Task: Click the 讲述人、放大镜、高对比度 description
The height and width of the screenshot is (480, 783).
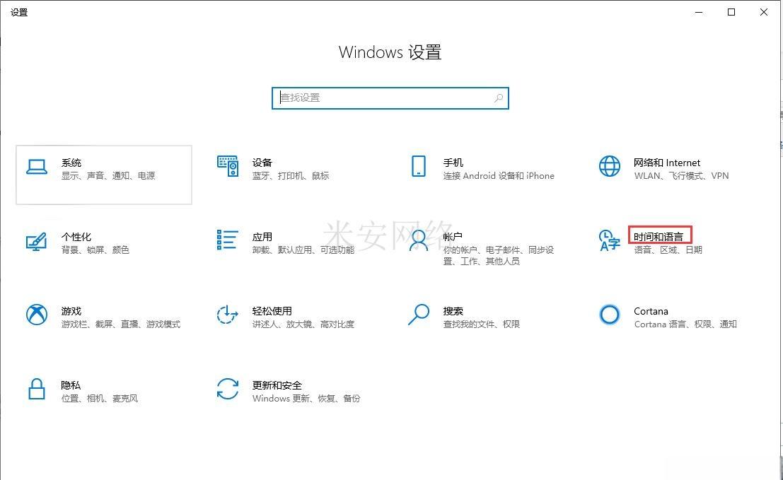Action: point(303,324)
